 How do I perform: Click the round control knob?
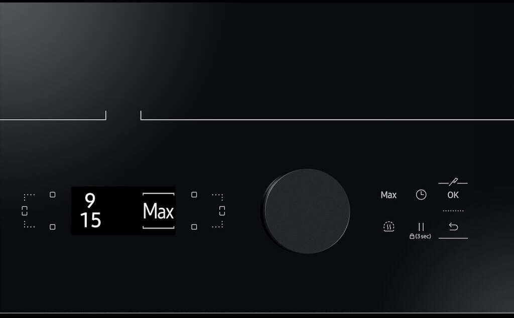[x=307, y=211]
